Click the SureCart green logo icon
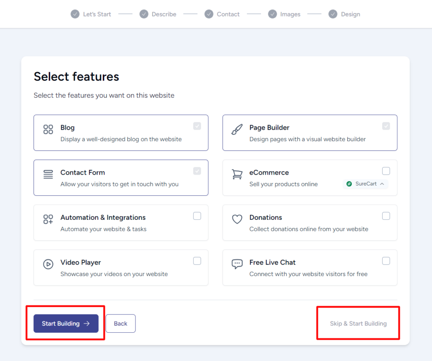This screenshot has height=361, width=432. pyautogui.click(x=349, y=184)
